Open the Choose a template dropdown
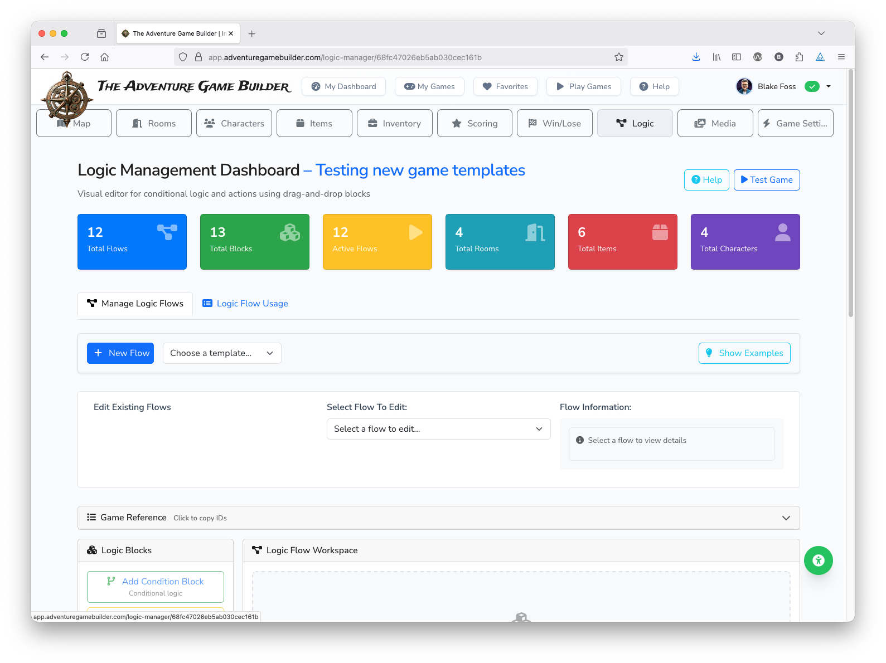The image size is (886, 663). pos(222,353)
